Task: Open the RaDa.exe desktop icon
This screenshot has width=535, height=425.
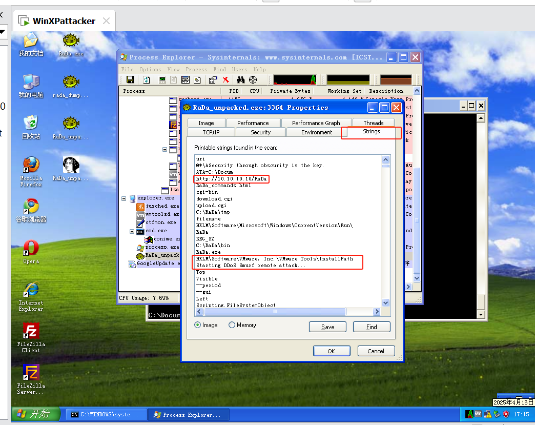Action: pos(71,45)
